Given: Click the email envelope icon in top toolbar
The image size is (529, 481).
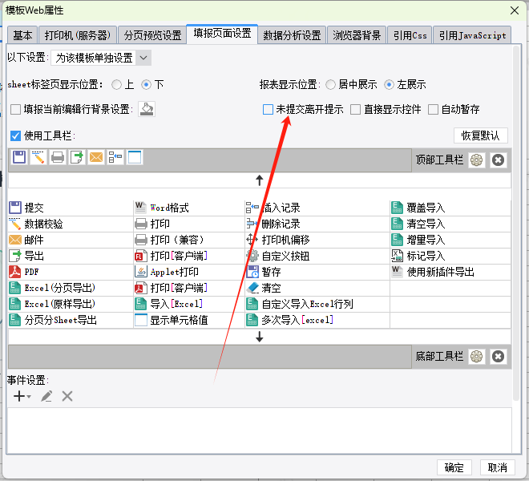Looking at the screenshot, I should click(x=96, y=158).
